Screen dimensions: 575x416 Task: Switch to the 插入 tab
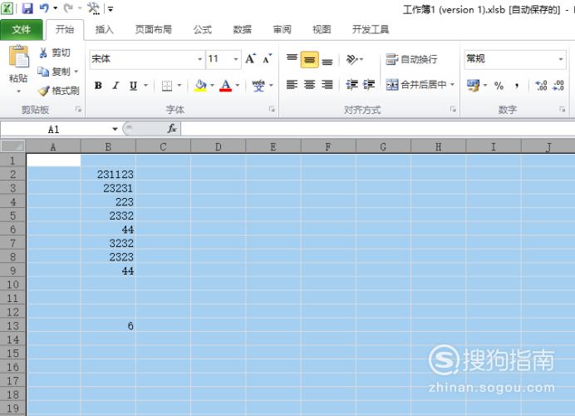point(105,29)
